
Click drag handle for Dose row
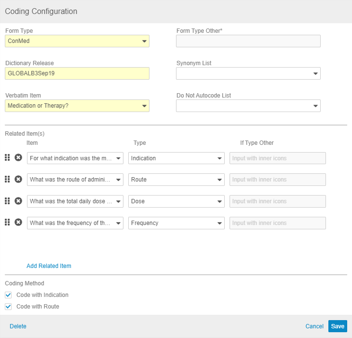[x=7, y=201]
